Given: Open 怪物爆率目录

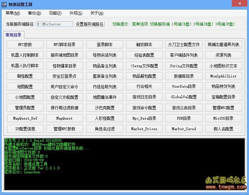Looking at the screenshot, I should (x=64, y=66).
